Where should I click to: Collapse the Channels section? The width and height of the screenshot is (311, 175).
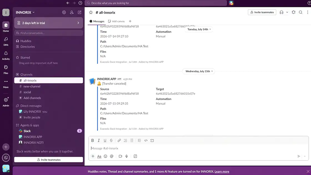[26, 75]
